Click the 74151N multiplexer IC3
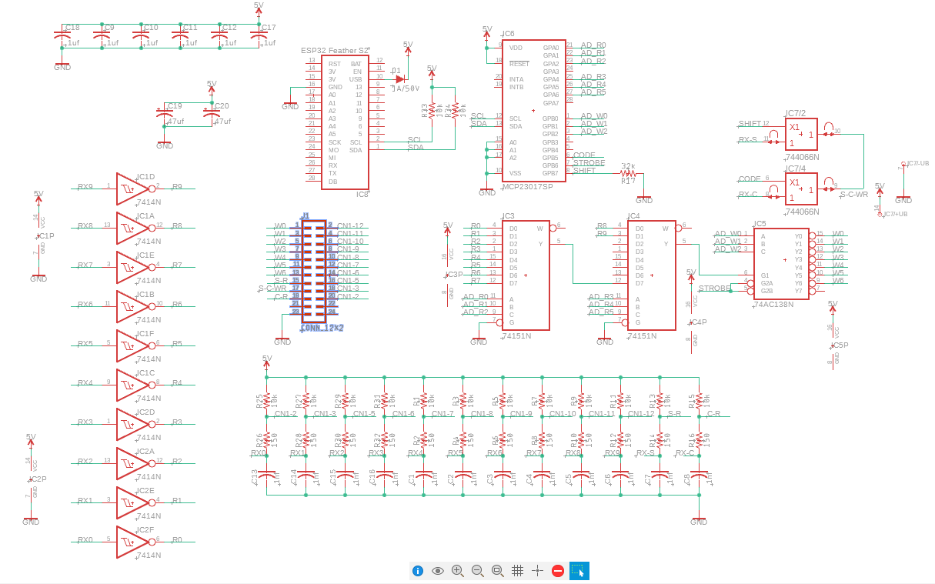The width and height of the screenshot is (935, 584). pos(526,275)
